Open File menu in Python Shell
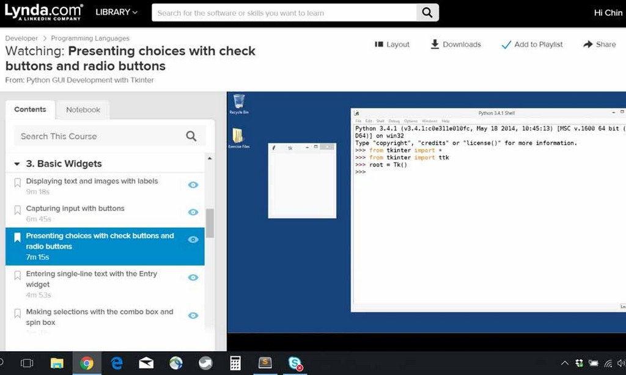Image resolution: width=626 pixels, height=375 pixels. (358, 121)
